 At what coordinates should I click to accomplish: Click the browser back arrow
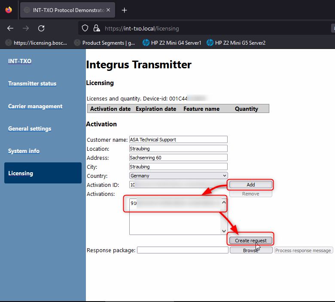[x=10, y=28]
